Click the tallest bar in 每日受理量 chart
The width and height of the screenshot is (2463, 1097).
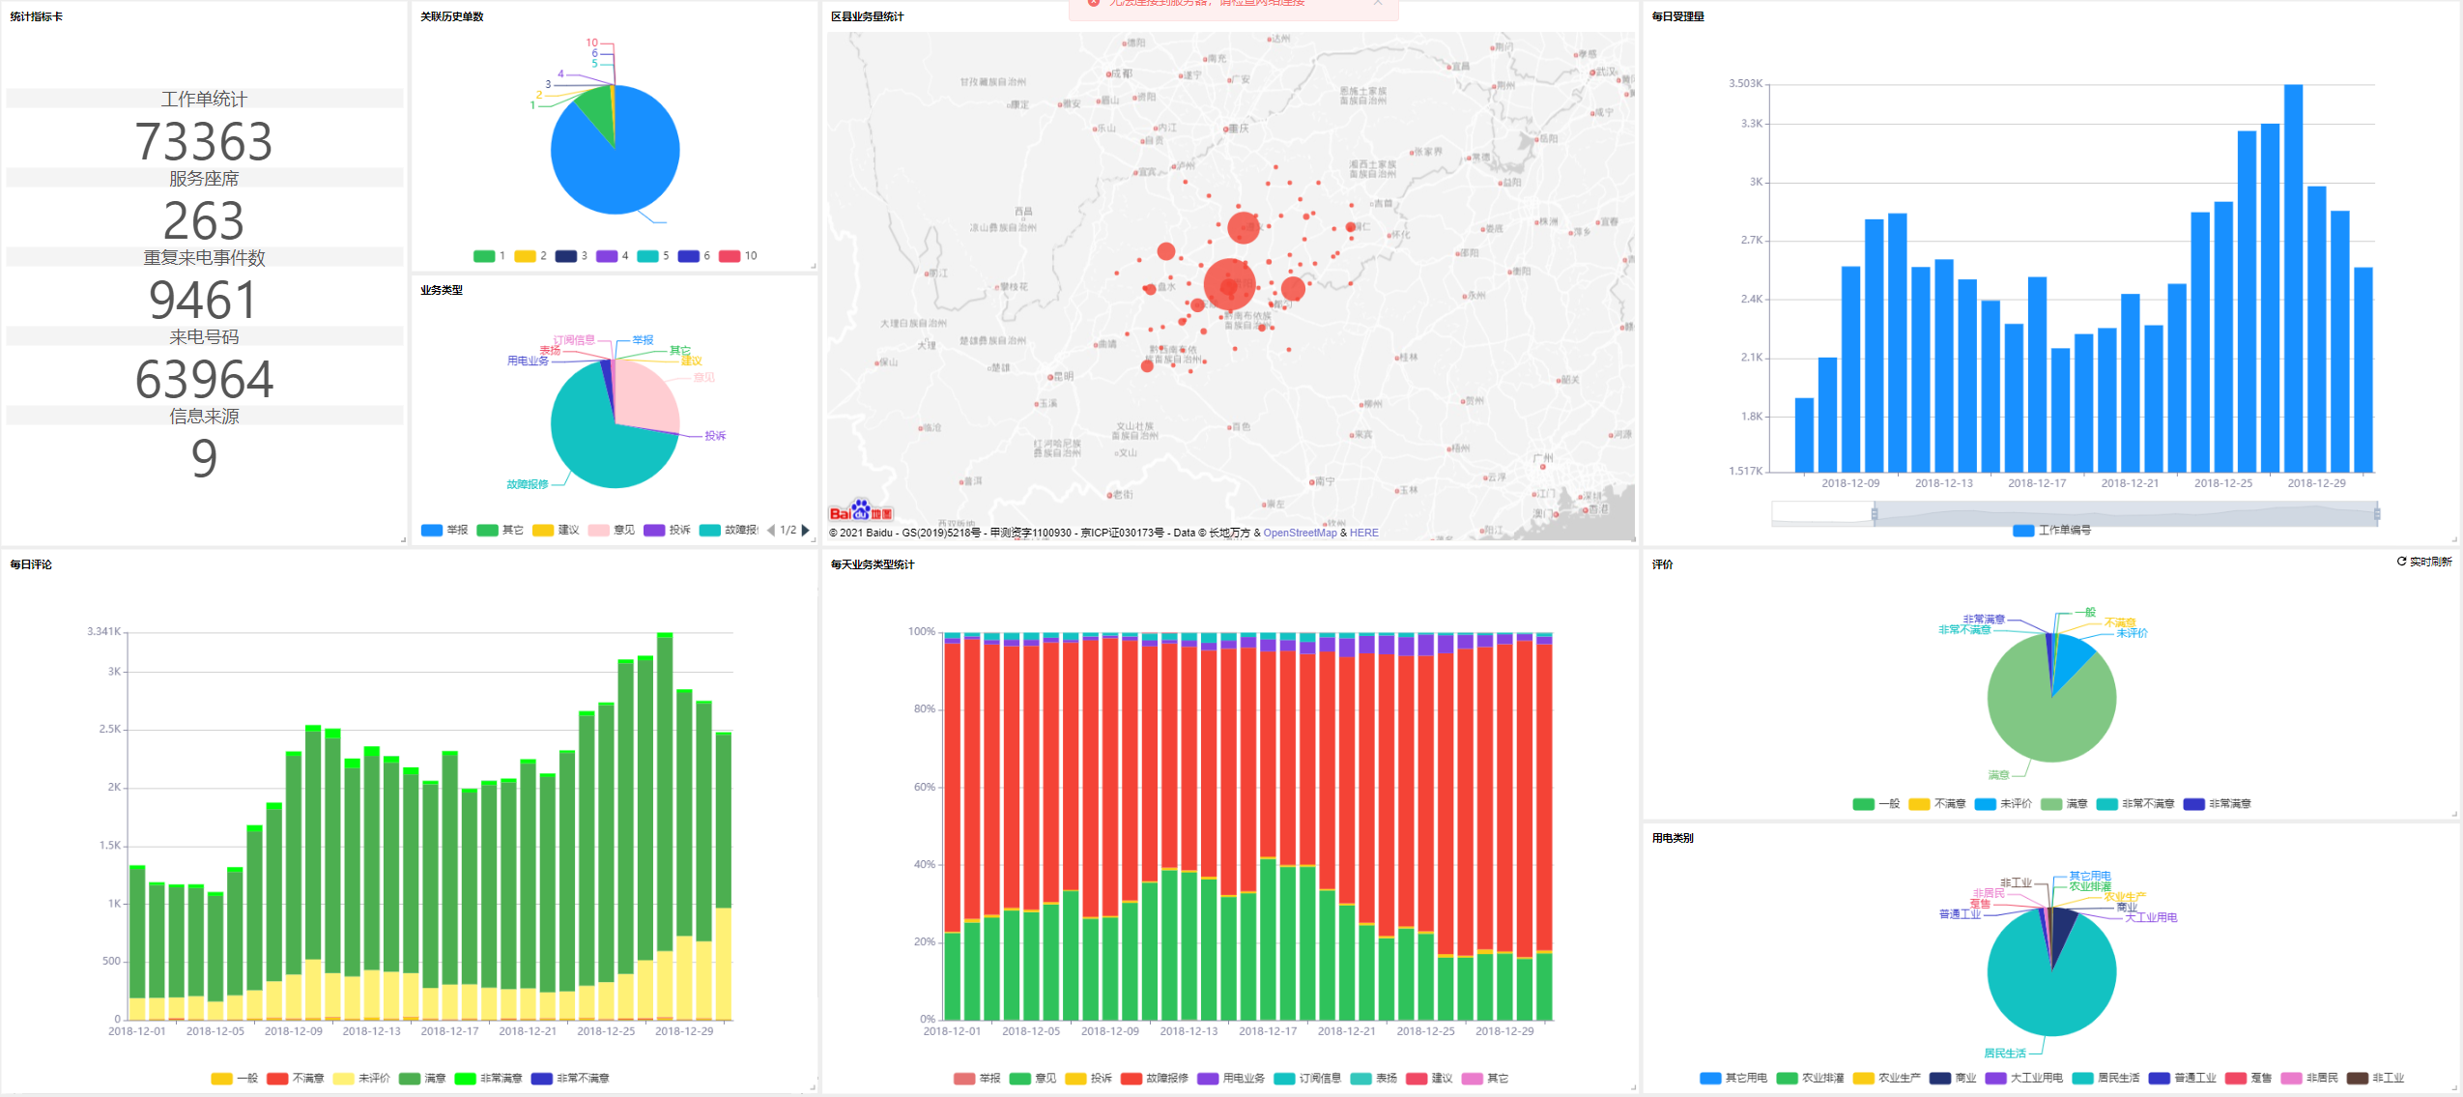[x=2293, y=278]
